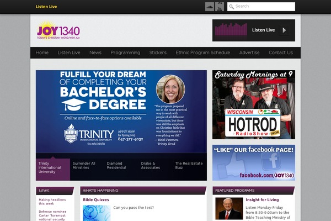Image resolution: width=331 pixels, height=221 pixels.
Task: Select The Real Estate Buzz slide tab
Action: pyautogui.click(x=190, y=169)
